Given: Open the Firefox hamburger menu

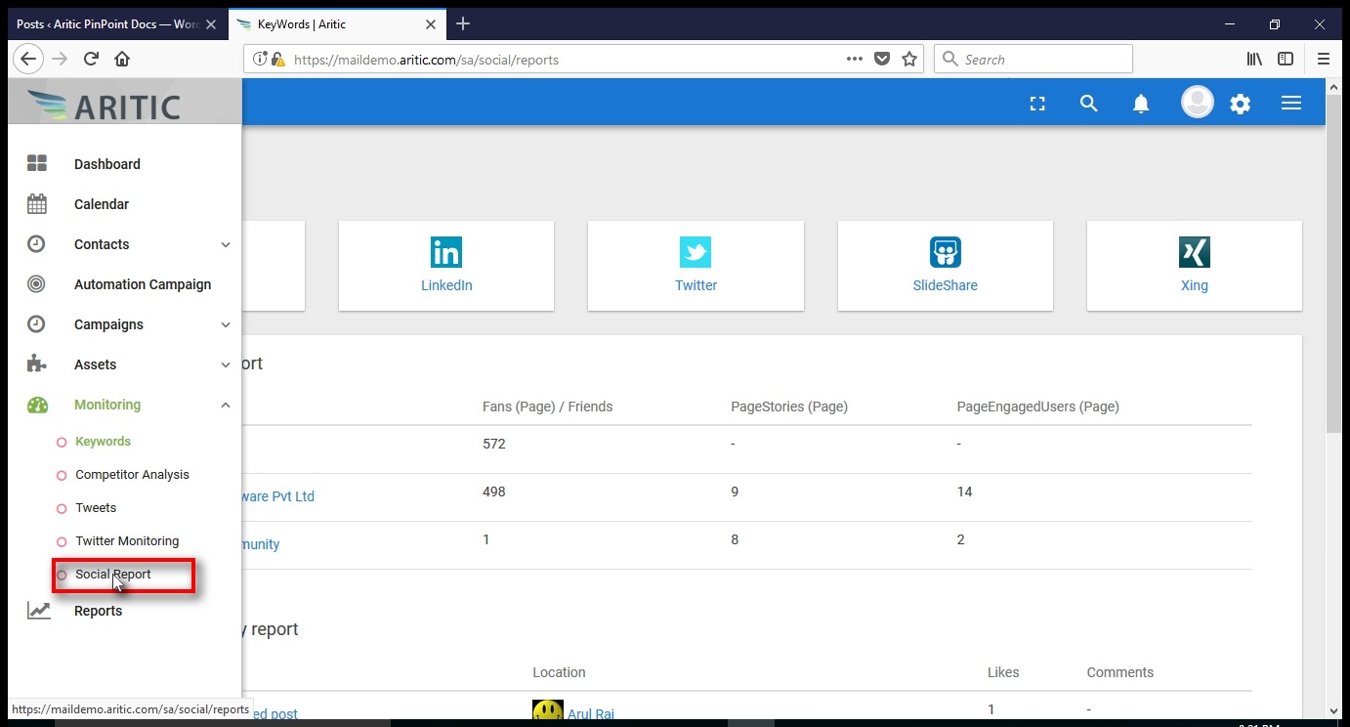Looking at the screenshot, I should point(1324,59).
